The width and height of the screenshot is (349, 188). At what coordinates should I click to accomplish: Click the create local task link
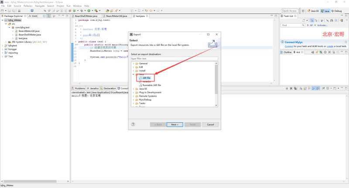pyautogui.click(x=330, y=46)
